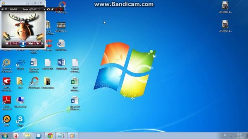Click the recording timer [00:00:12] label
Image resolution: width=248 pixels, height=139 pixels.
(31, 9)
